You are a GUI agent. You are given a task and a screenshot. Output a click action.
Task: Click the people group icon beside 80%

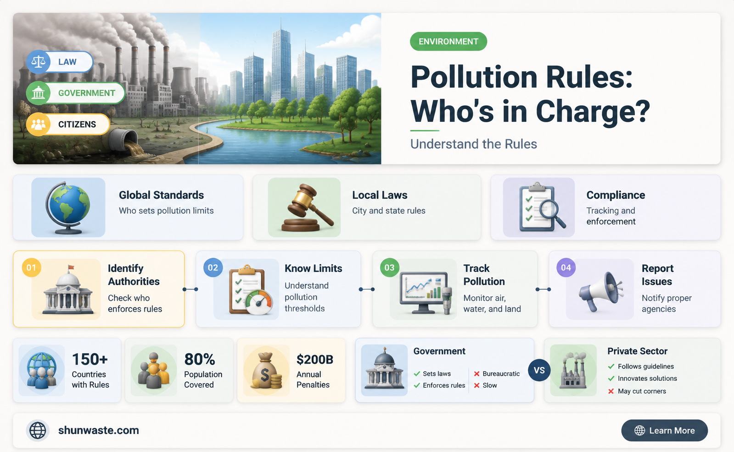pos(154,371)
